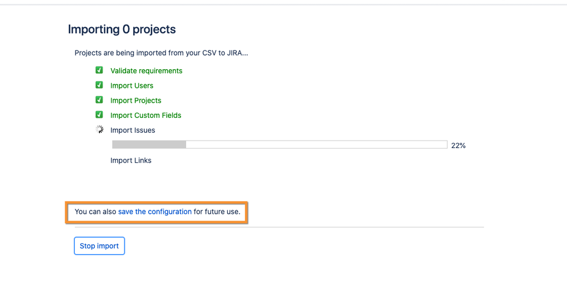Click the 'for future use.' text

point(217,211)
